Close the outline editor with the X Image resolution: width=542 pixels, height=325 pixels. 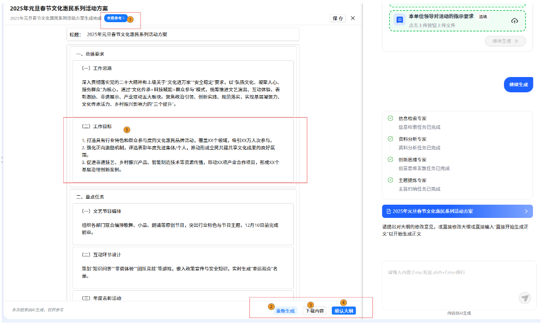[353, 18]
